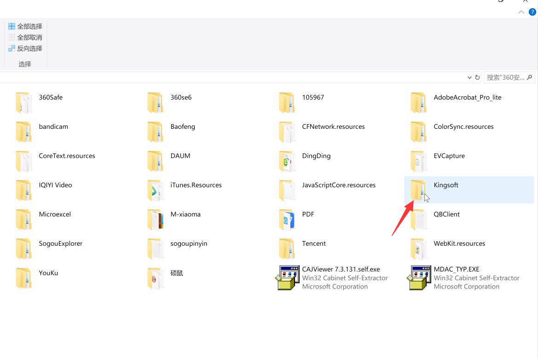Select the QBClient folder icon

coord(419,219)
